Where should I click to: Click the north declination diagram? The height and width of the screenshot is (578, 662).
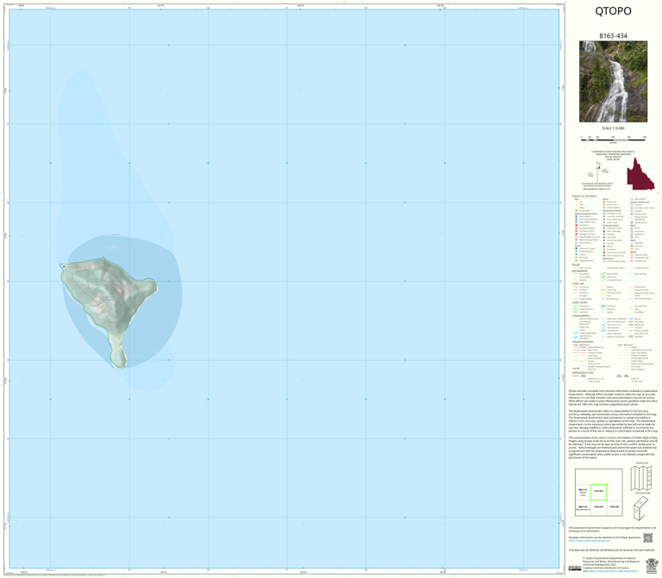click(x=599, y=171)
